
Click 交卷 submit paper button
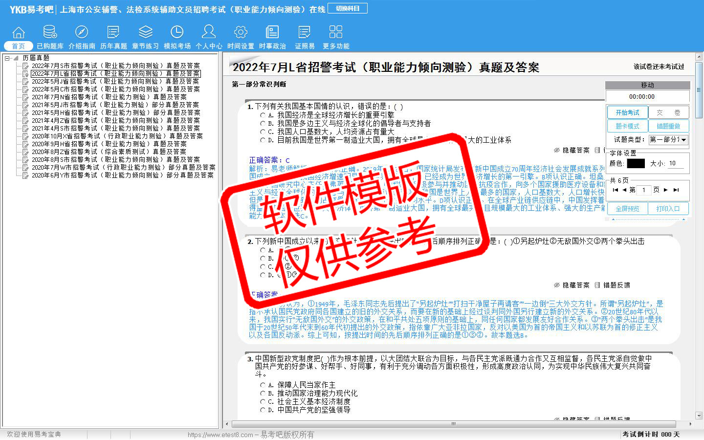pos(668,112)
